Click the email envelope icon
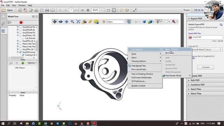Viewport: 224px width, 126px height. coord(52,10)
